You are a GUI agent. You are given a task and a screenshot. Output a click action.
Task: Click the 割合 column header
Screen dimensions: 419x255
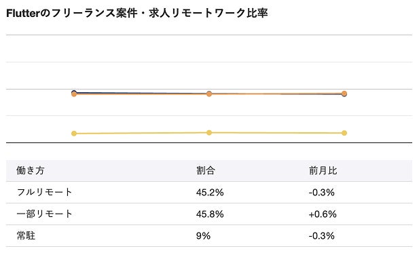(x=206, y=170)
